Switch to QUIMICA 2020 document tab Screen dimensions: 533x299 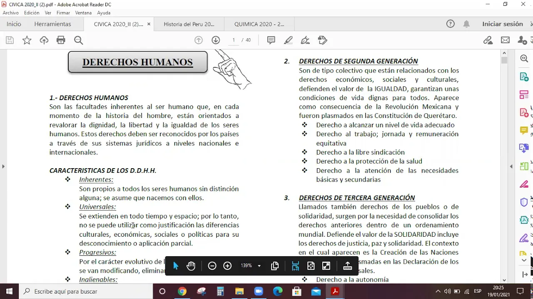coord(259,24)
